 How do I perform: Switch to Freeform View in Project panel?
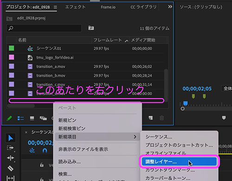pos(43,119)
